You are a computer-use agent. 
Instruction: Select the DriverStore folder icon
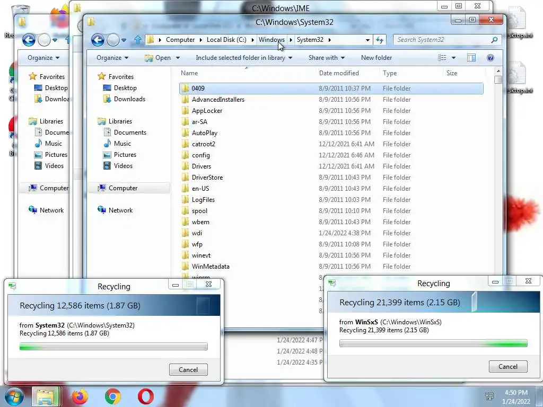[185, 178]
